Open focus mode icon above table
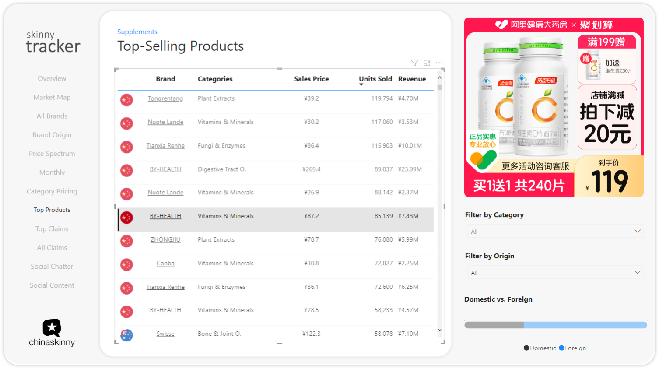Screen dimensions: 659x369 click(x=427, y=63)
